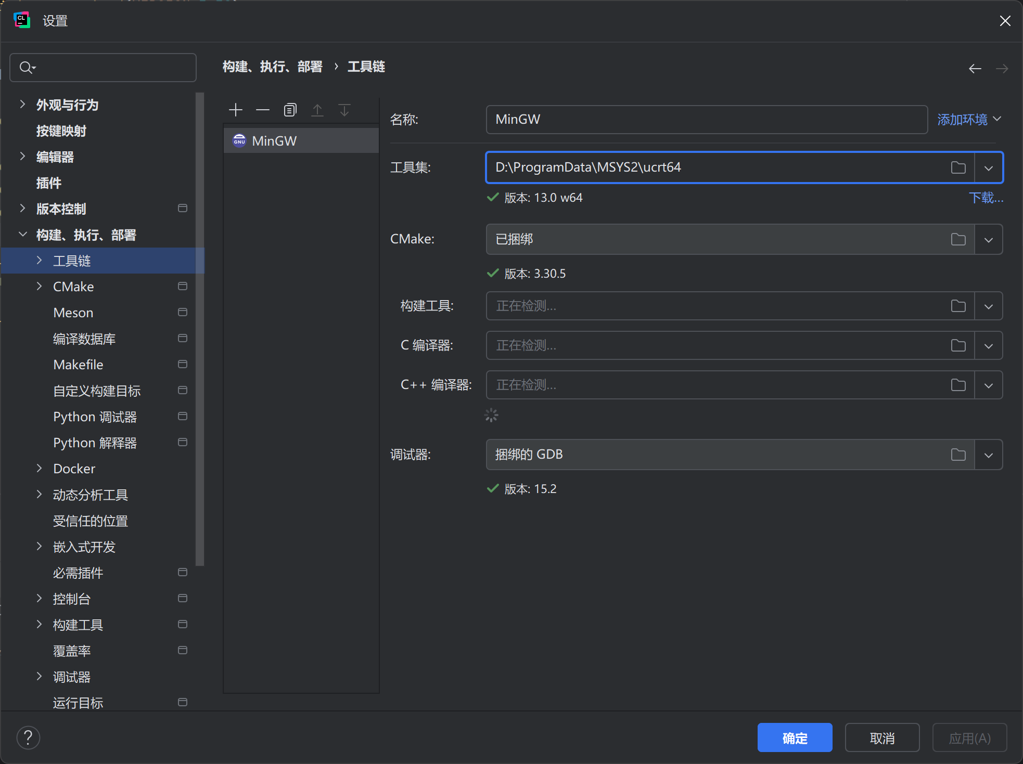Open help via the question mark icon

click(28, 737)
